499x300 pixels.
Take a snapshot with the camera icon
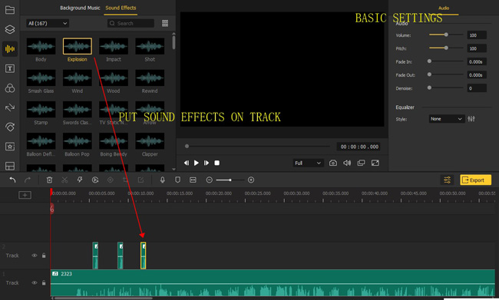(x=333, y=163)
